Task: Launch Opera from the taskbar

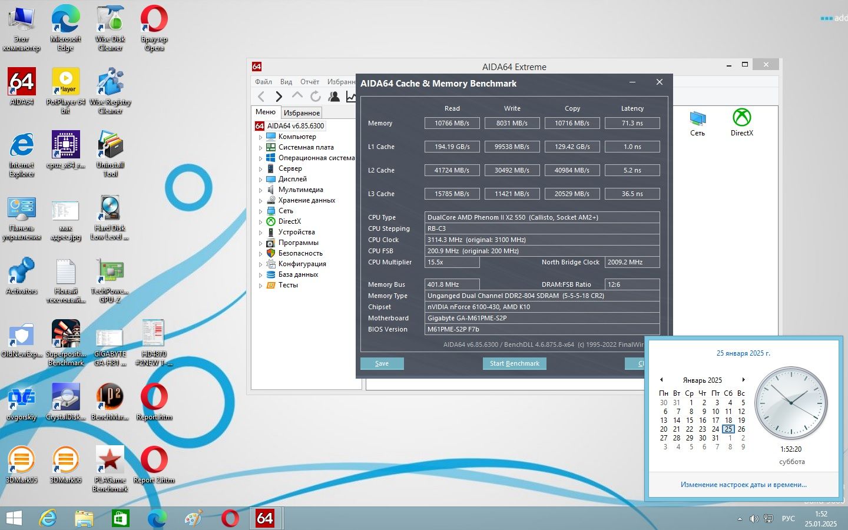Action: 230,518
